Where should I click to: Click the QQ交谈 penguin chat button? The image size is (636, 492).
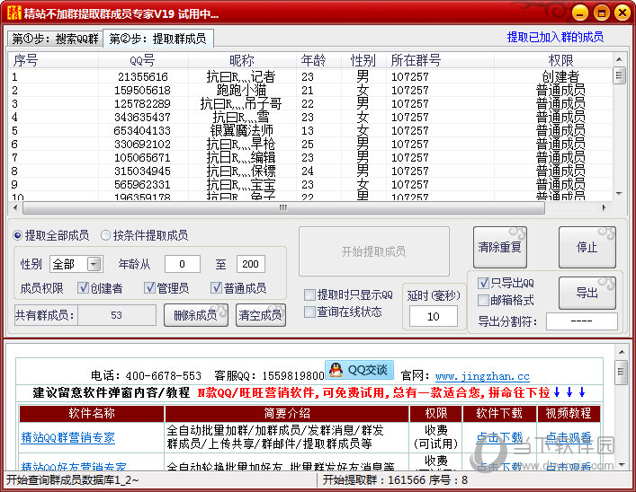(359, 370)
